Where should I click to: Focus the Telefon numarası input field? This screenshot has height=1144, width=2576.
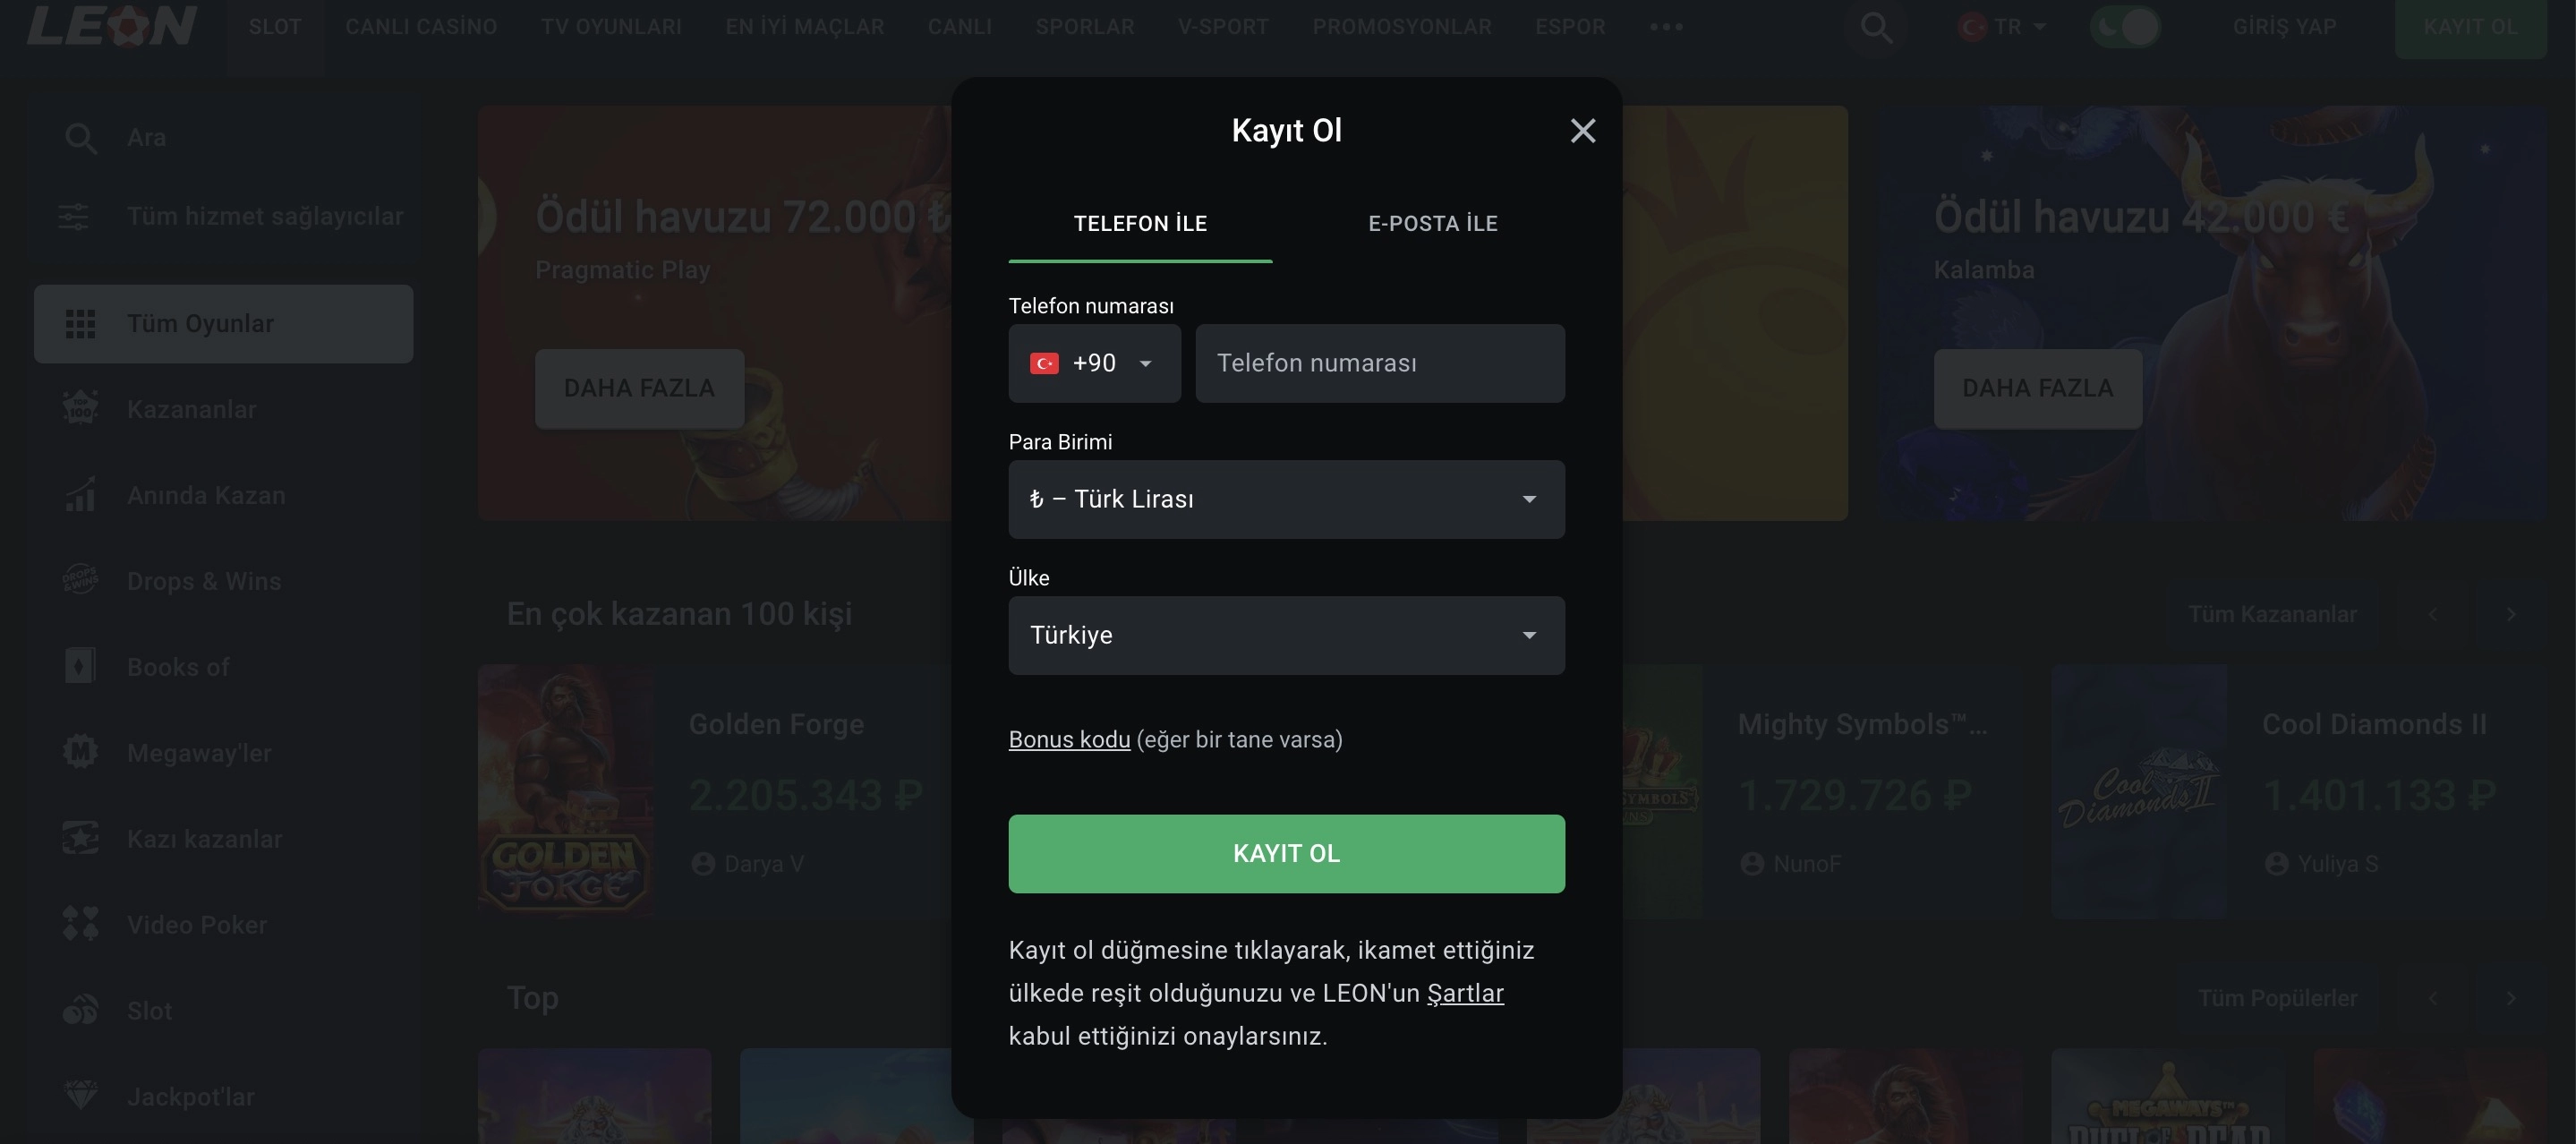pos(1380,363)
